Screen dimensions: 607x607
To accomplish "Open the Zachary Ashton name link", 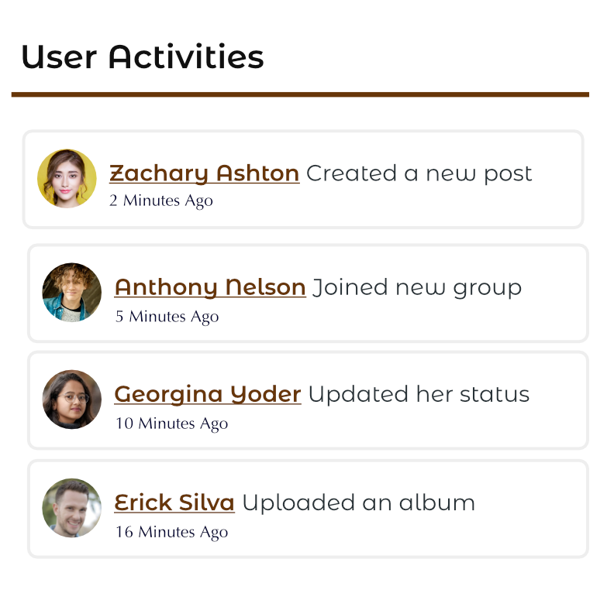I will (x=204, y=173).
